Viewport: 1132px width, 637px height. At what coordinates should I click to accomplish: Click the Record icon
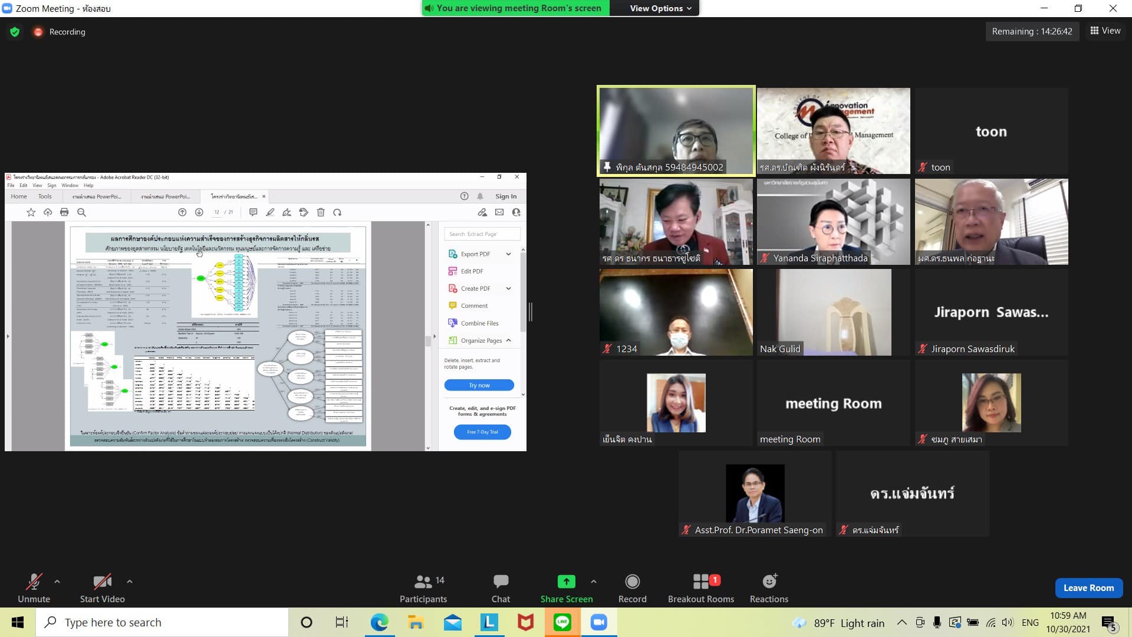coord(632,582)
